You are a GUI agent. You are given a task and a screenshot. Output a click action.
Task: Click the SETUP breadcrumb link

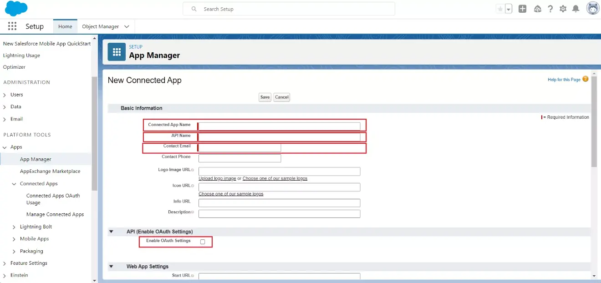136,47
